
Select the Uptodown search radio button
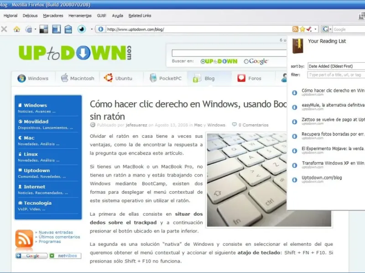coord(203,61)
